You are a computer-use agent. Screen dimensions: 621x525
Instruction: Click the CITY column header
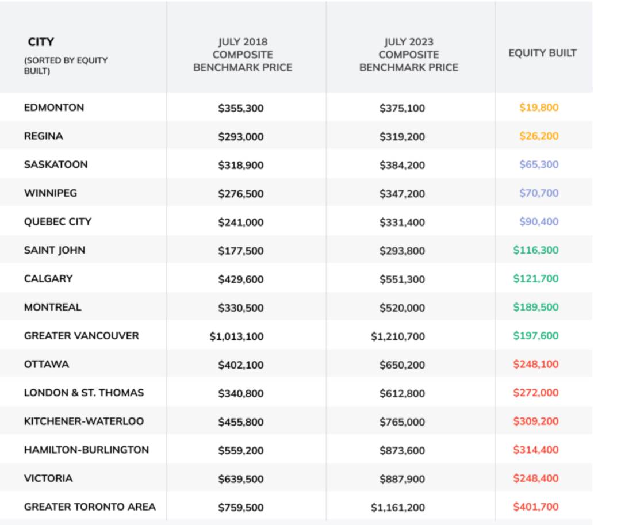(41, 42)
